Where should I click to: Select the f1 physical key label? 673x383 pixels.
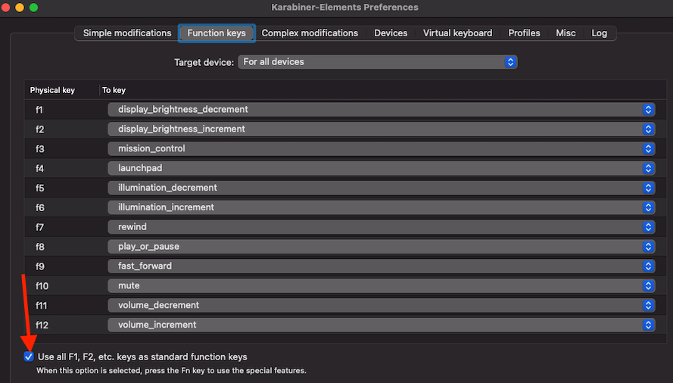tap(39, 110)
